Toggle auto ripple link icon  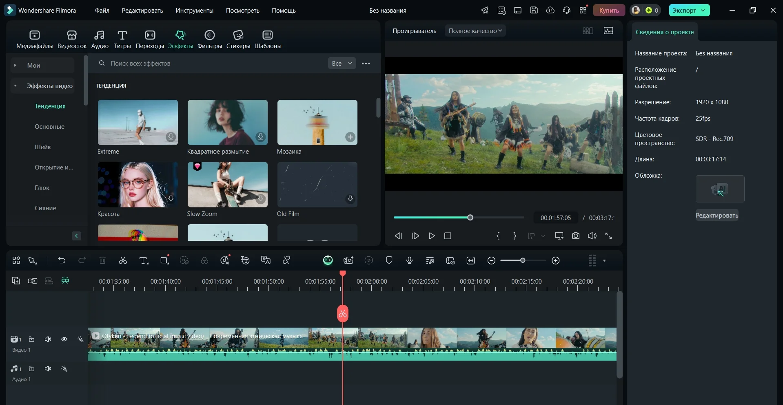click(x=33, y=281)
